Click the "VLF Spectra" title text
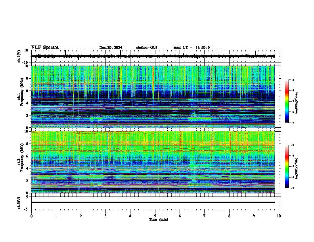Image resolution: width=314 pixels, height=242 pixels. (45, 47)
